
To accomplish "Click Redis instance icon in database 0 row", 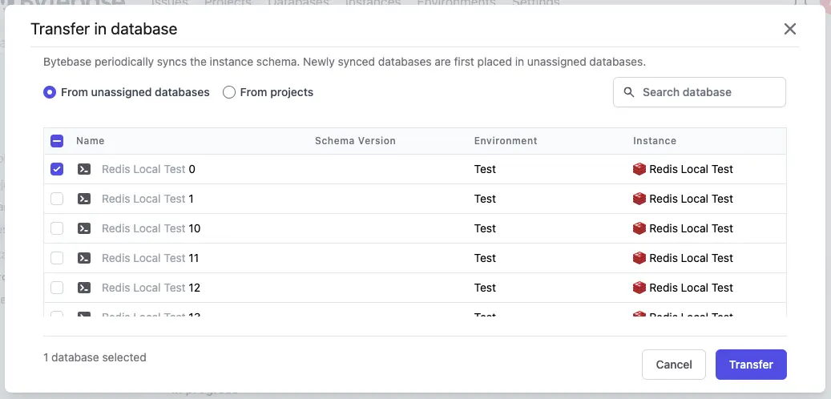I will (639, 169).
